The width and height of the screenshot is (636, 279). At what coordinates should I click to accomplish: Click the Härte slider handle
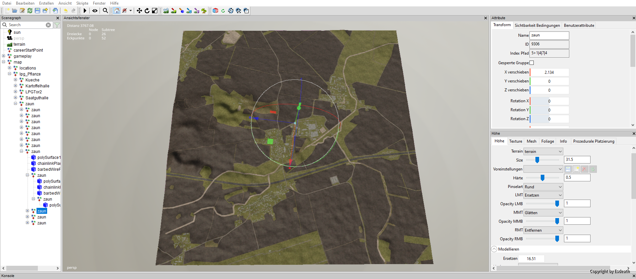point(542,178)
